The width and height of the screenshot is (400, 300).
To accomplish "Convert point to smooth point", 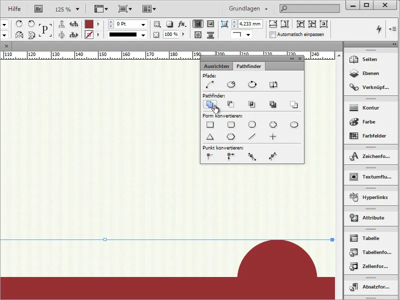I will [x=252, y=156].
